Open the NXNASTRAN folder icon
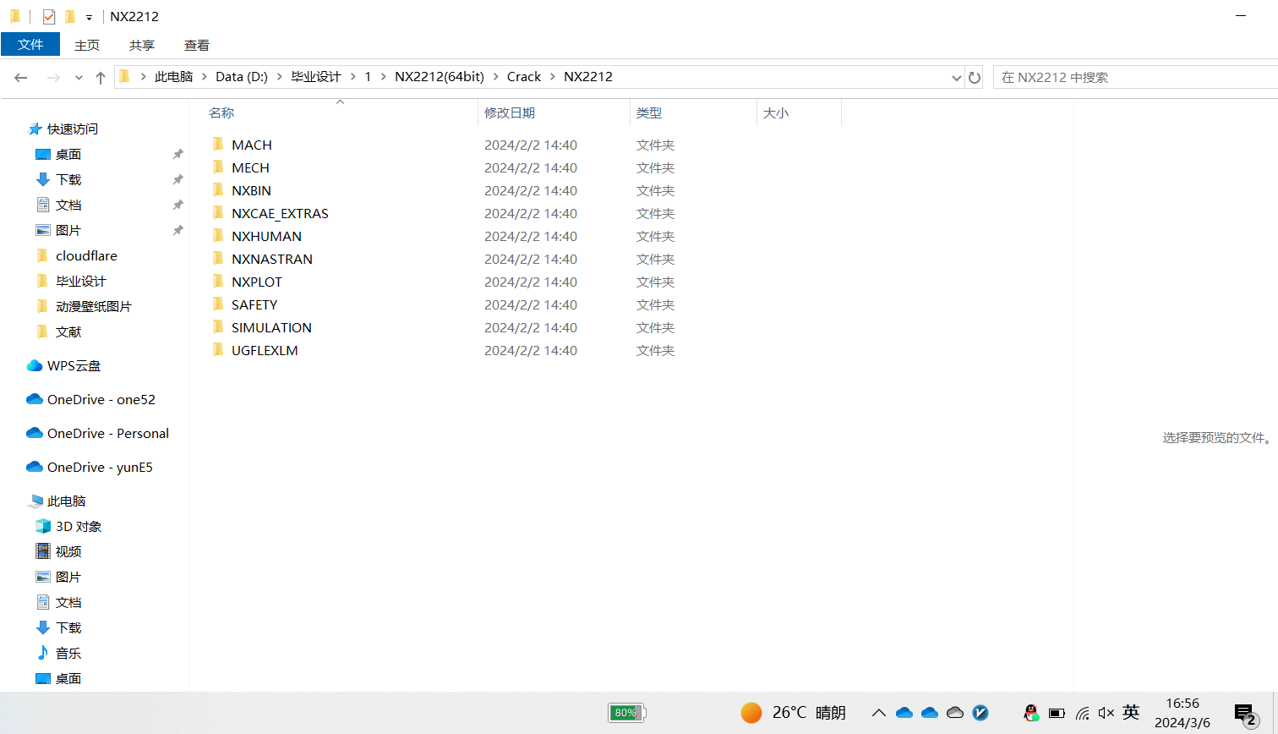Screen dimensions: 1278x734 click(x=218, y=259)
